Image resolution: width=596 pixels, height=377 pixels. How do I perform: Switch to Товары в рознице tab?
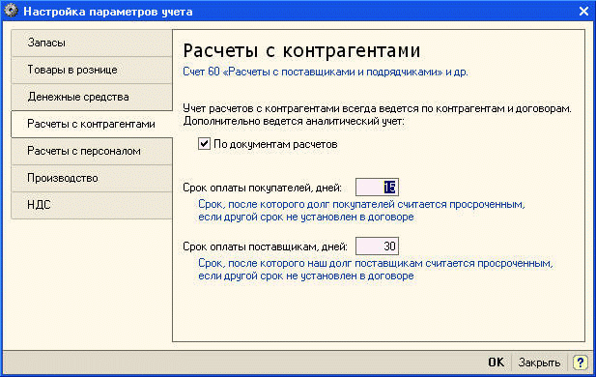(x=92, y=70)
